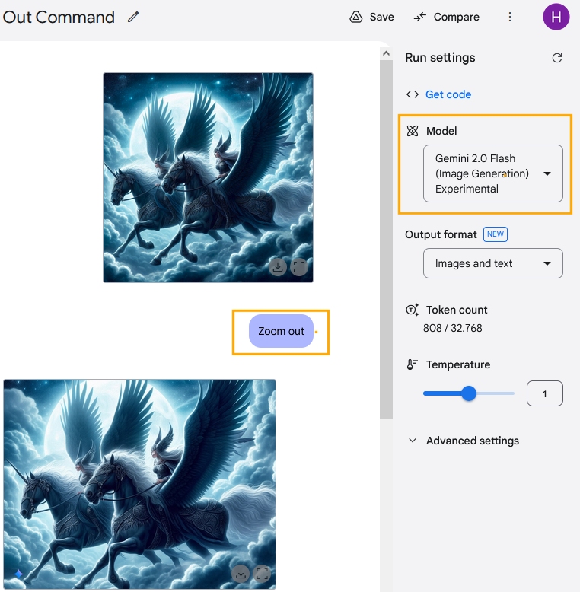Click the scrollbar up arrow
The width and height of the screenshot is (580, 592).
tap(386, 53)
